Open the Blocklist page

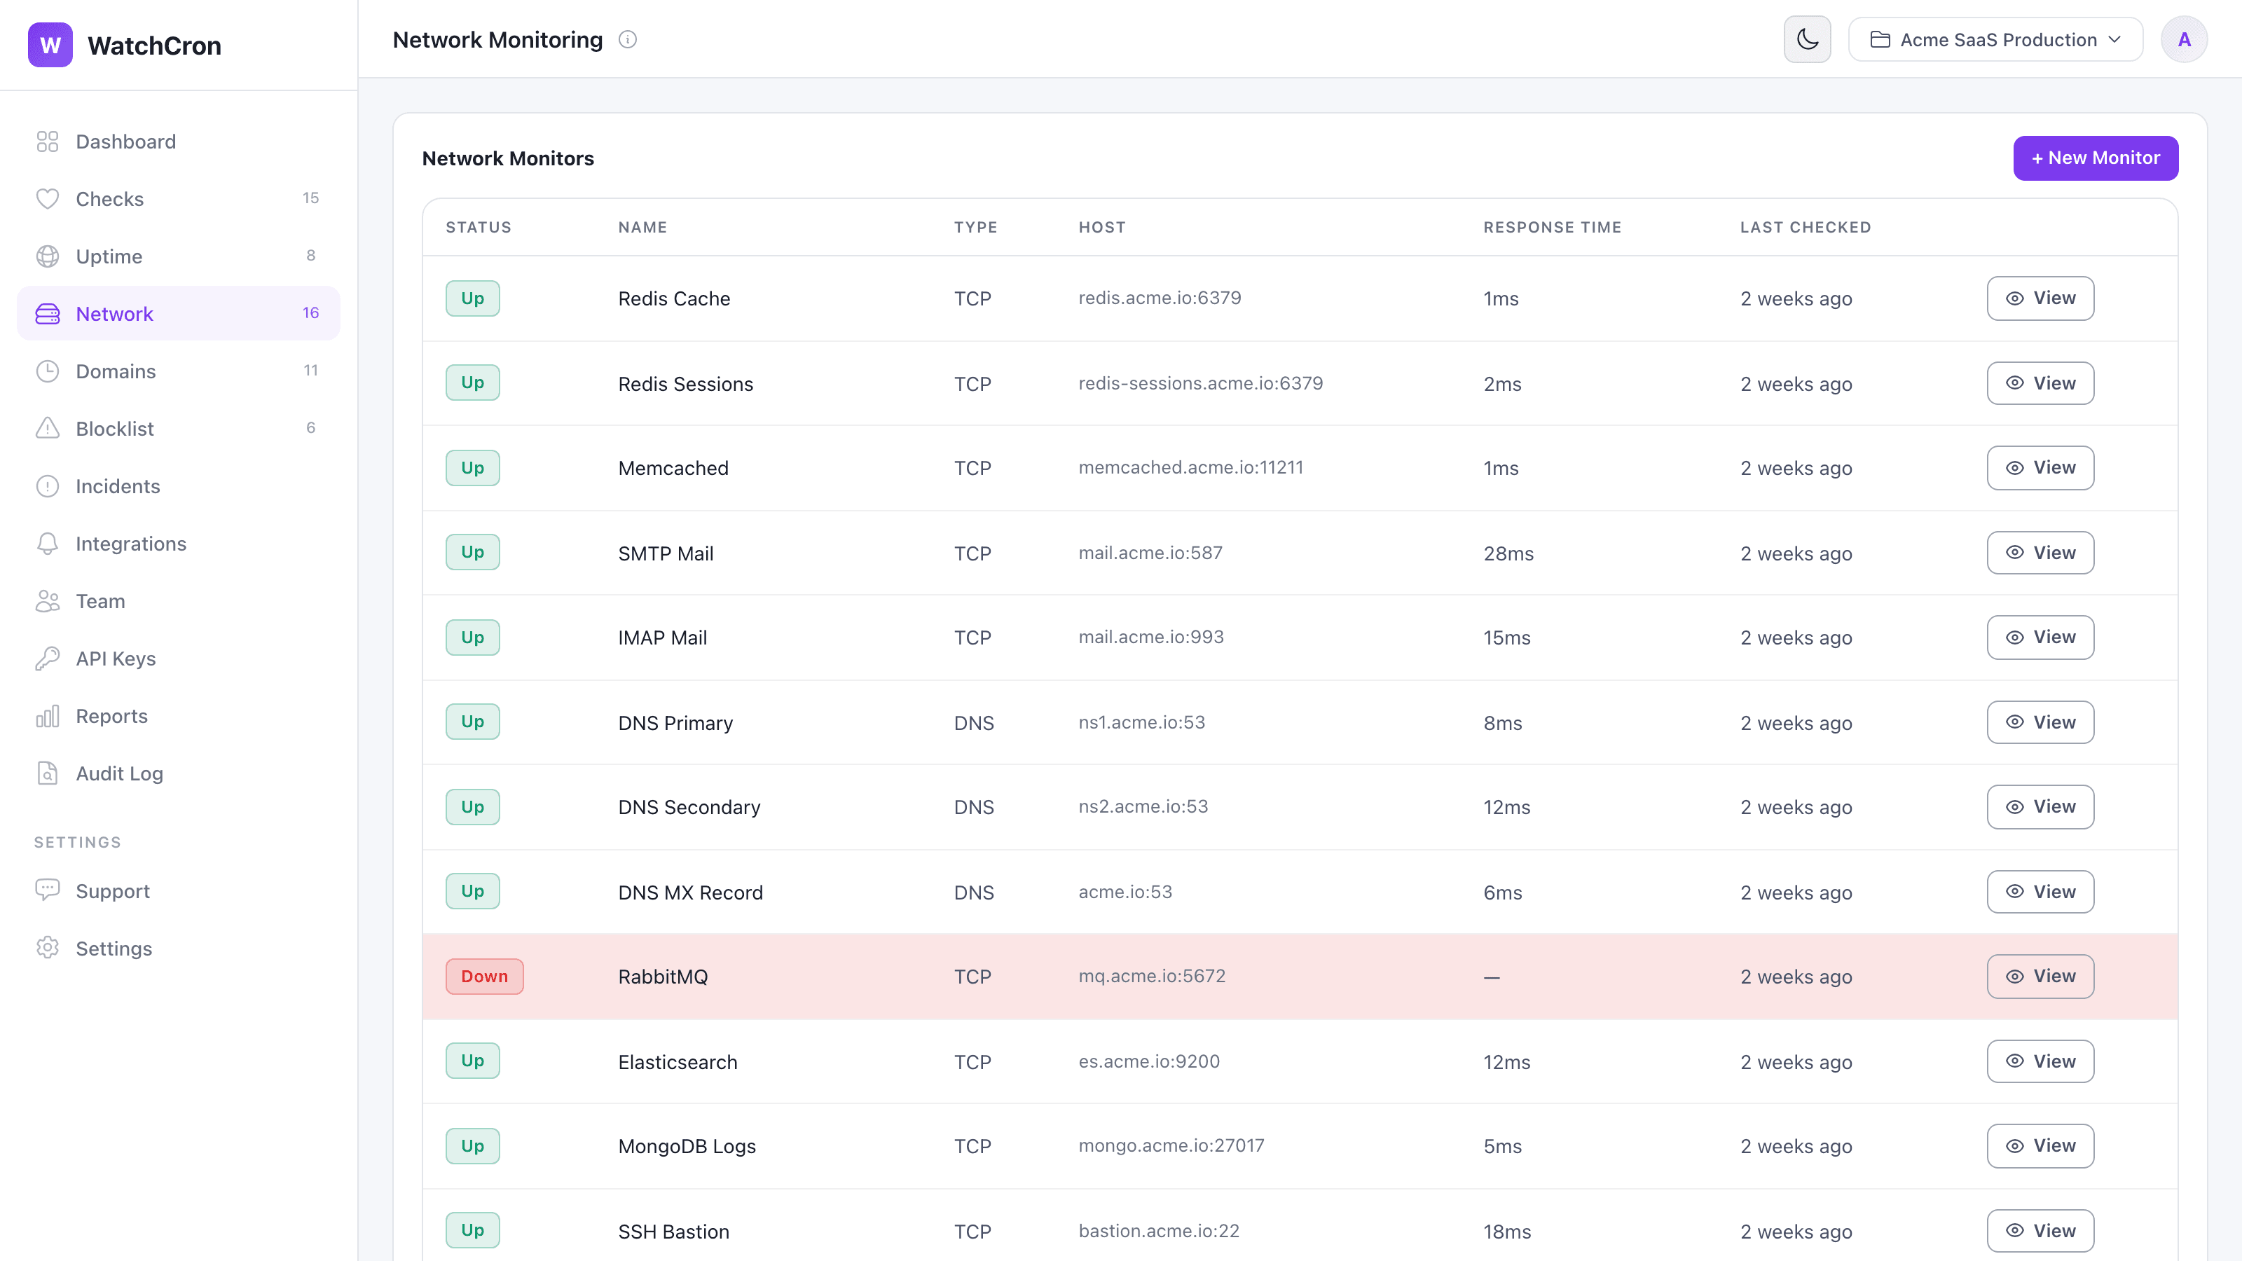point(179,429)
